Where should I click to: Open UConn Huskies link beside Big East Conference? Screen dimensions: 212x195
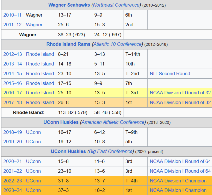[68, 151]
